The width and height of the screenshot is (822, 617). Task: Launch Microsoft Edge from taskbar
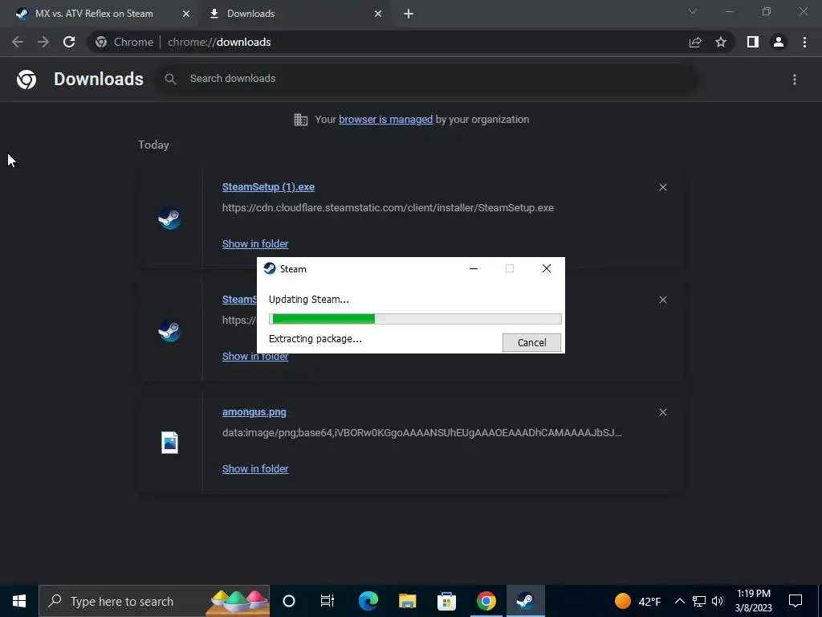coord(368,601)
